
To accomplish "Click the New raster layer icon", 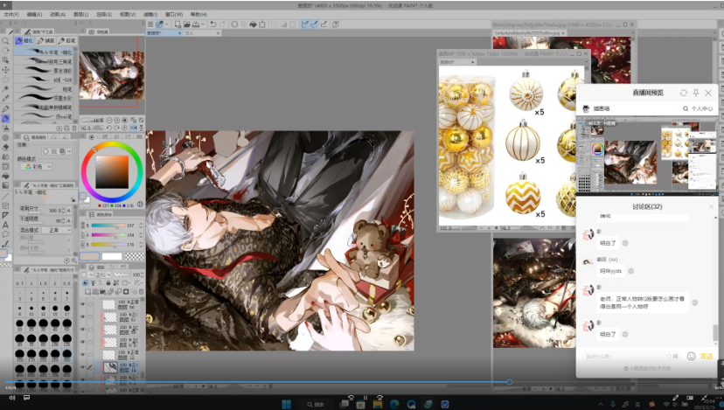I will click(87, 292).
